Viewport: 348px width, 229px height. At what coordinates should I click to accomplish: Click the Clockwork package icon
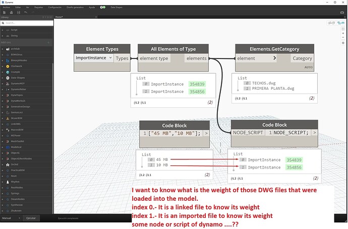click(8, 66)
